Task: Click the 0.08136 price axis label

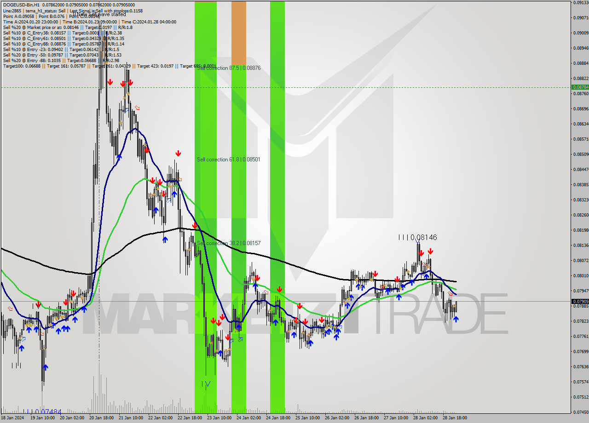Action: tap(580, 245)
